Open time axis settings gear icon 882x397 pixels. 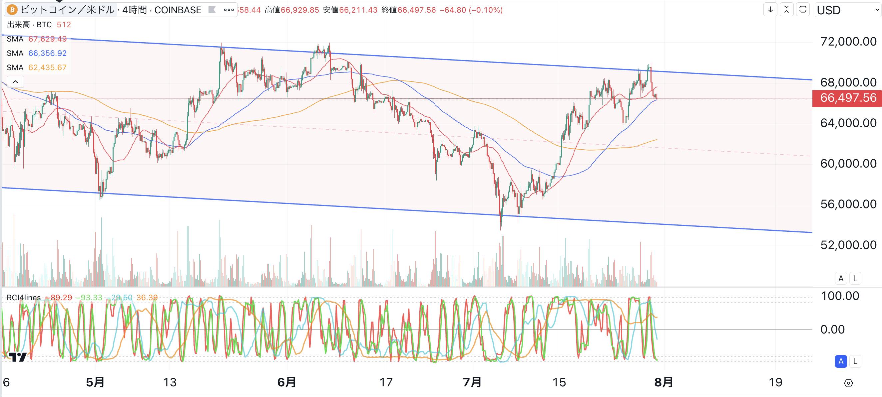(x=848, y=383)
